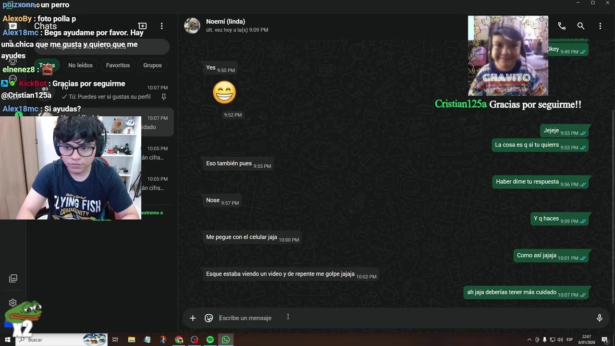The width and height of the screenshot is (615, 346).
Task: Open the taskbar clock showing 22:07
Action: click(x=587, y=340)
